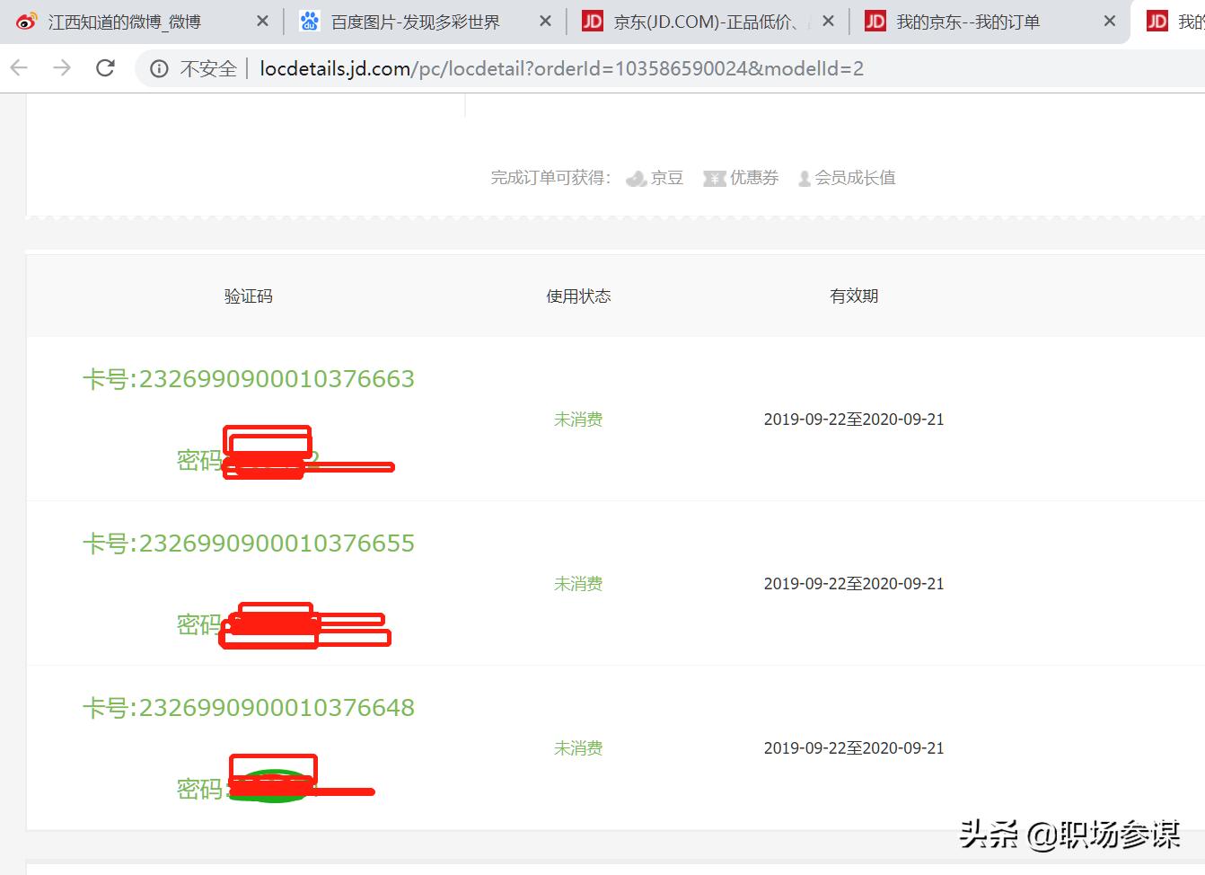Click the 不安全 site info icon
This screenshot has width=1205, height=875.
(159, 68)
